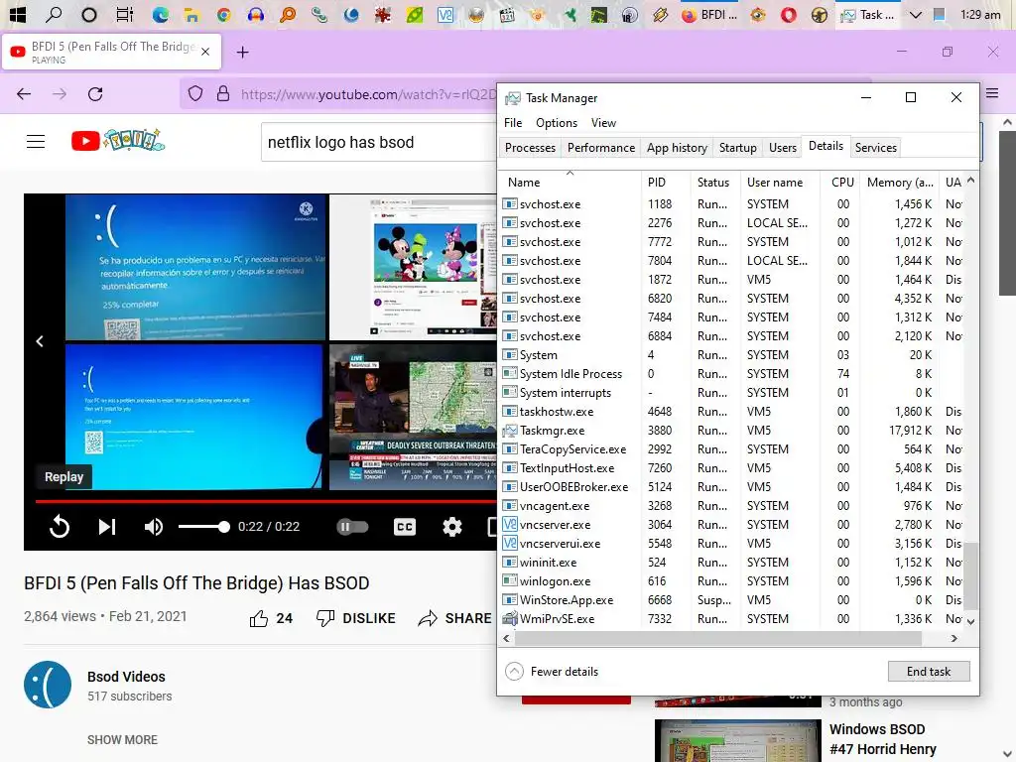
Task: Switch to the Users tab
Action: tap(782, 148)
